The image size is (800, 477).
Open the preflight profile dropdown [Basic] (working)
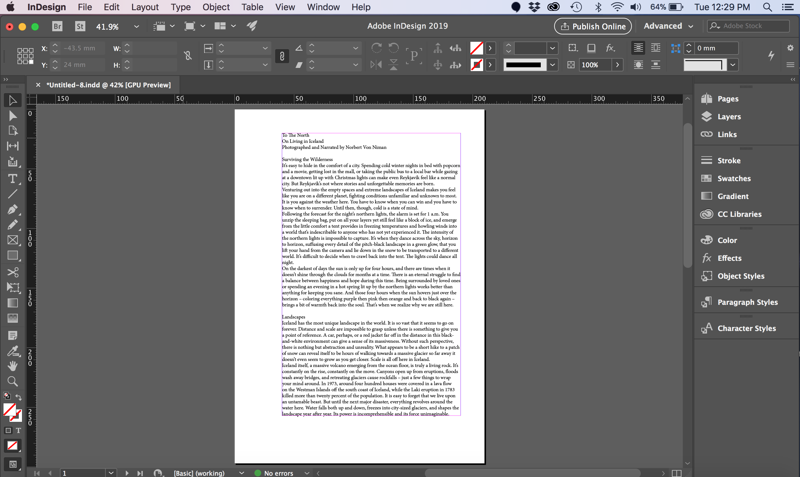[241, 473]
